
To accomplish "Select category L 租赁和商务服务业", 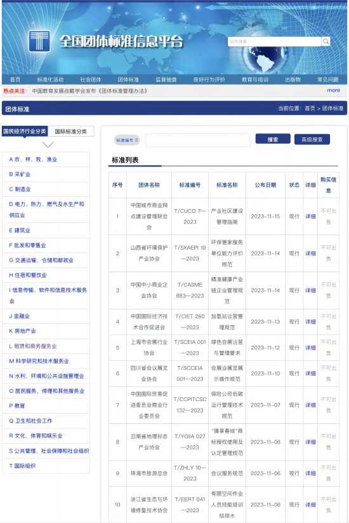I will click(x=32, y=346).
